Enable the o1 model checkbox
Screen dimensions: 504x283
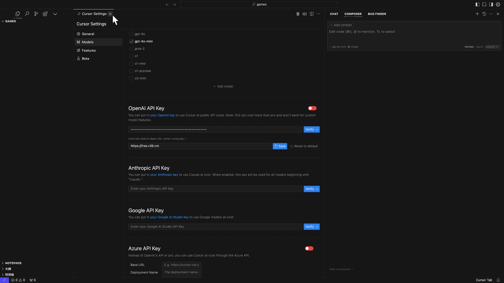tap(132, 56)
